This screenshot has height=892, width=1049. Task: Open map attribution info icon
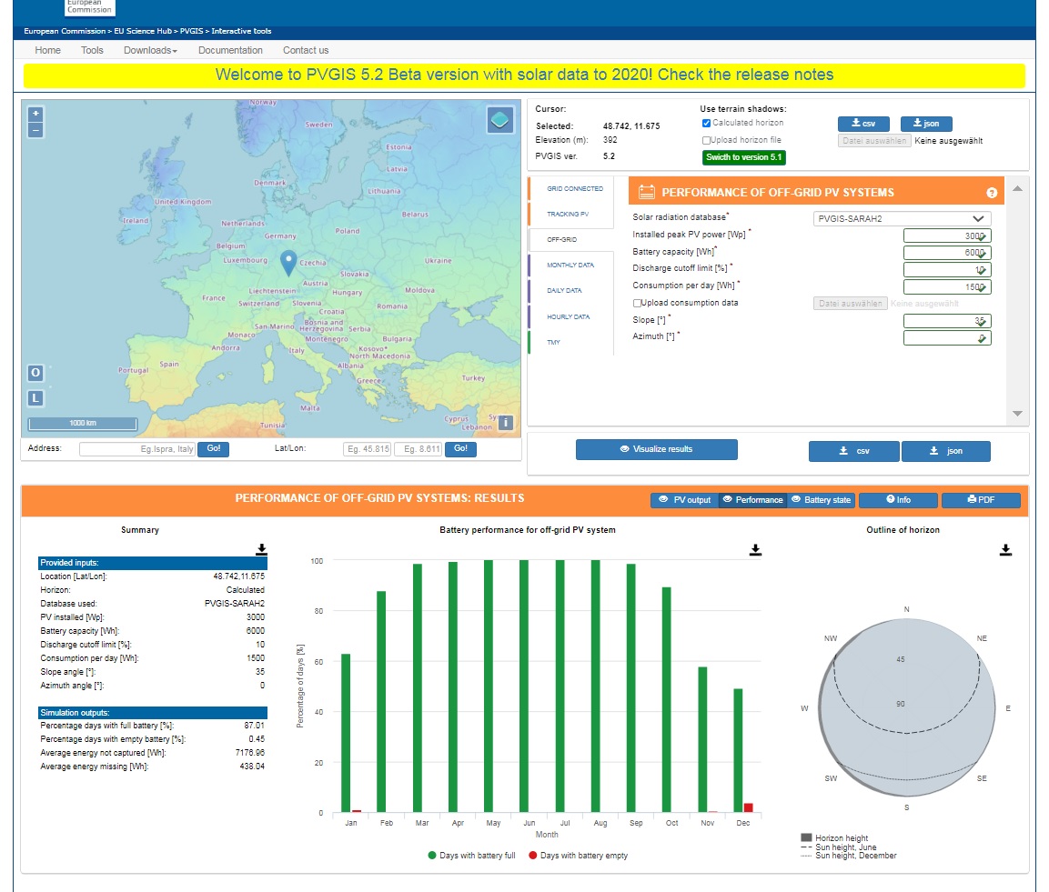[x=506, y=422]
